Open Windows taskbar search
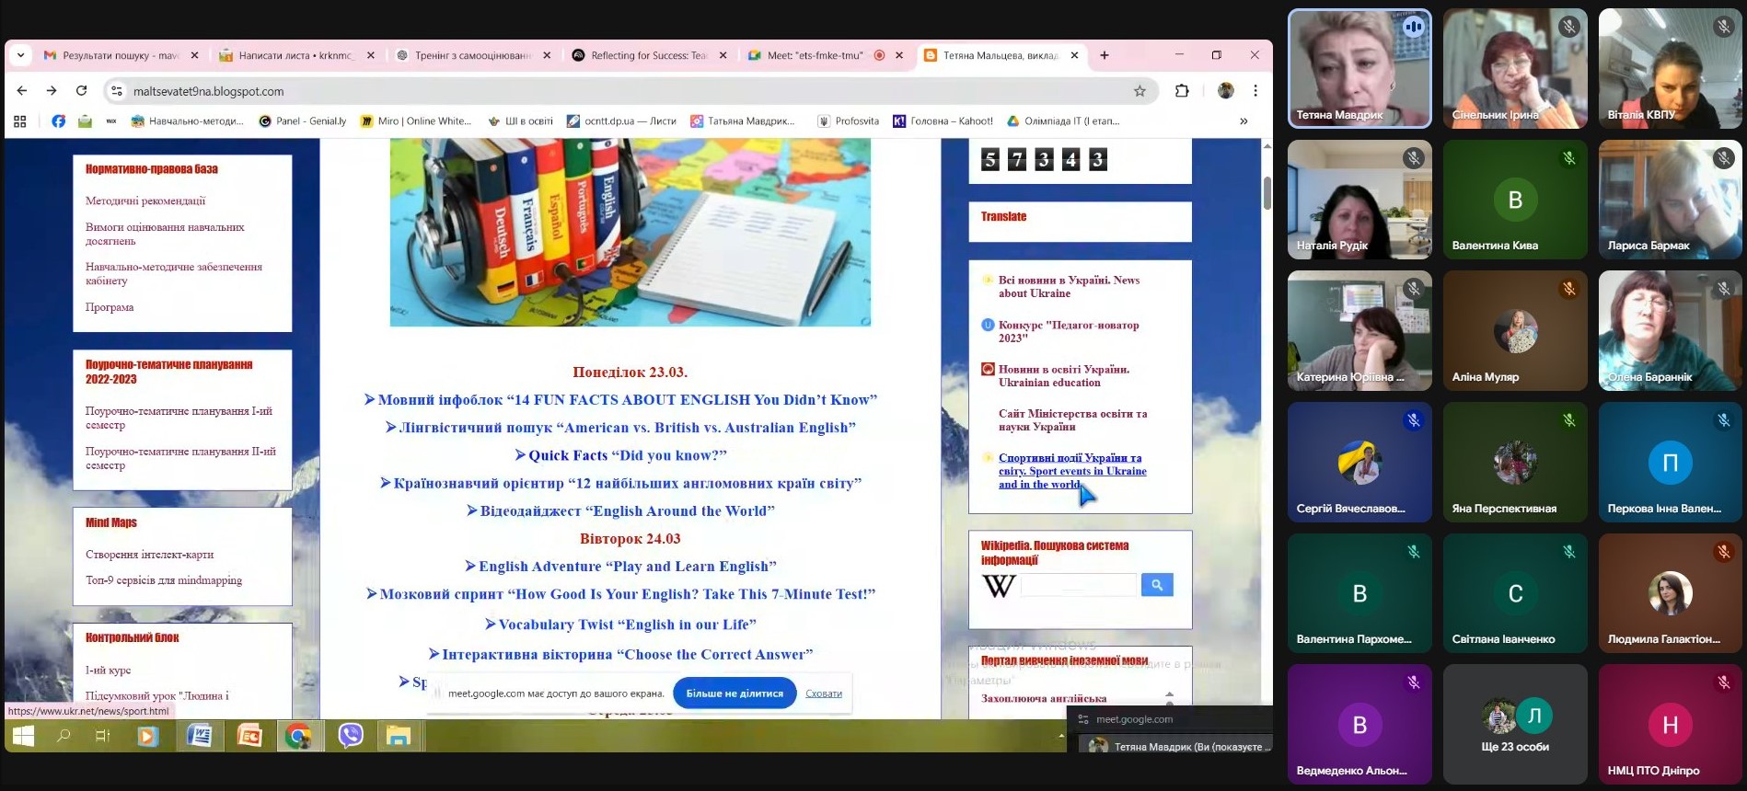1747x791 pixels. [x=64, y=736]
